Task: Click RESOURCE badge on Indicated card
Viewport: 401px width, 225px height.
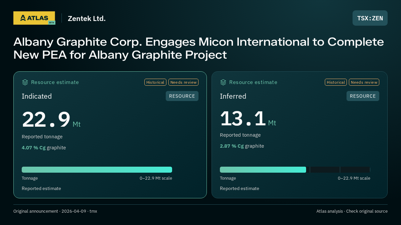Action: click(x=182, y=96)
